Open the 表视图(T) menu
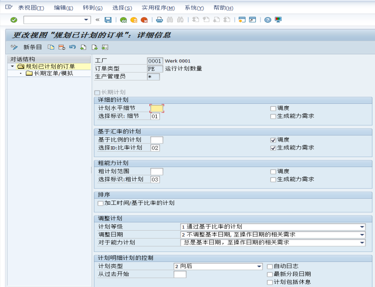 [31, 8]
